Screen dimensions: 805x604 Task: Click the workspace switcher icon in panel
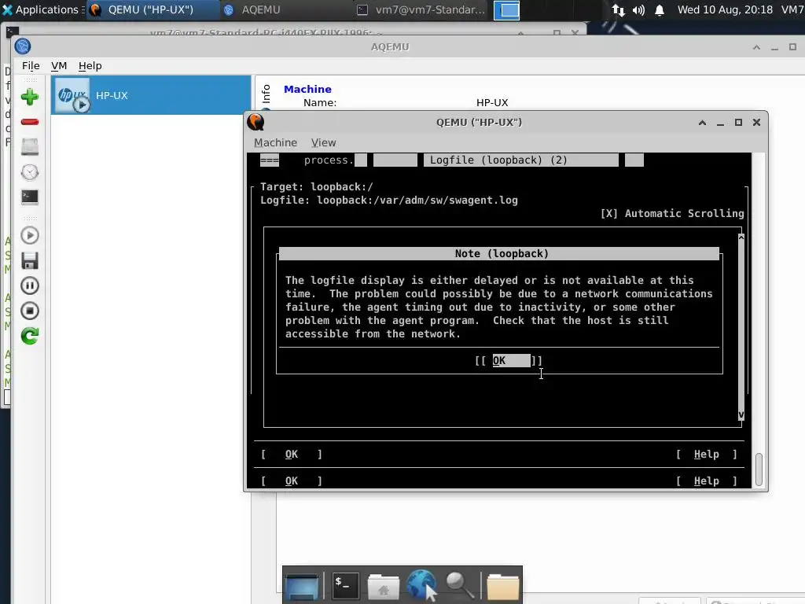pyautogui.click(x=506, y=10)
